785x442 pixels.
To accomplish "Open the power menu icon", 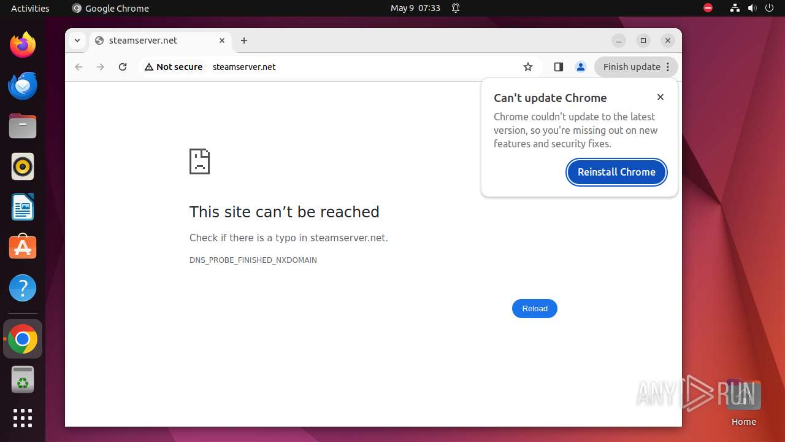I will [x=770, y=8].
